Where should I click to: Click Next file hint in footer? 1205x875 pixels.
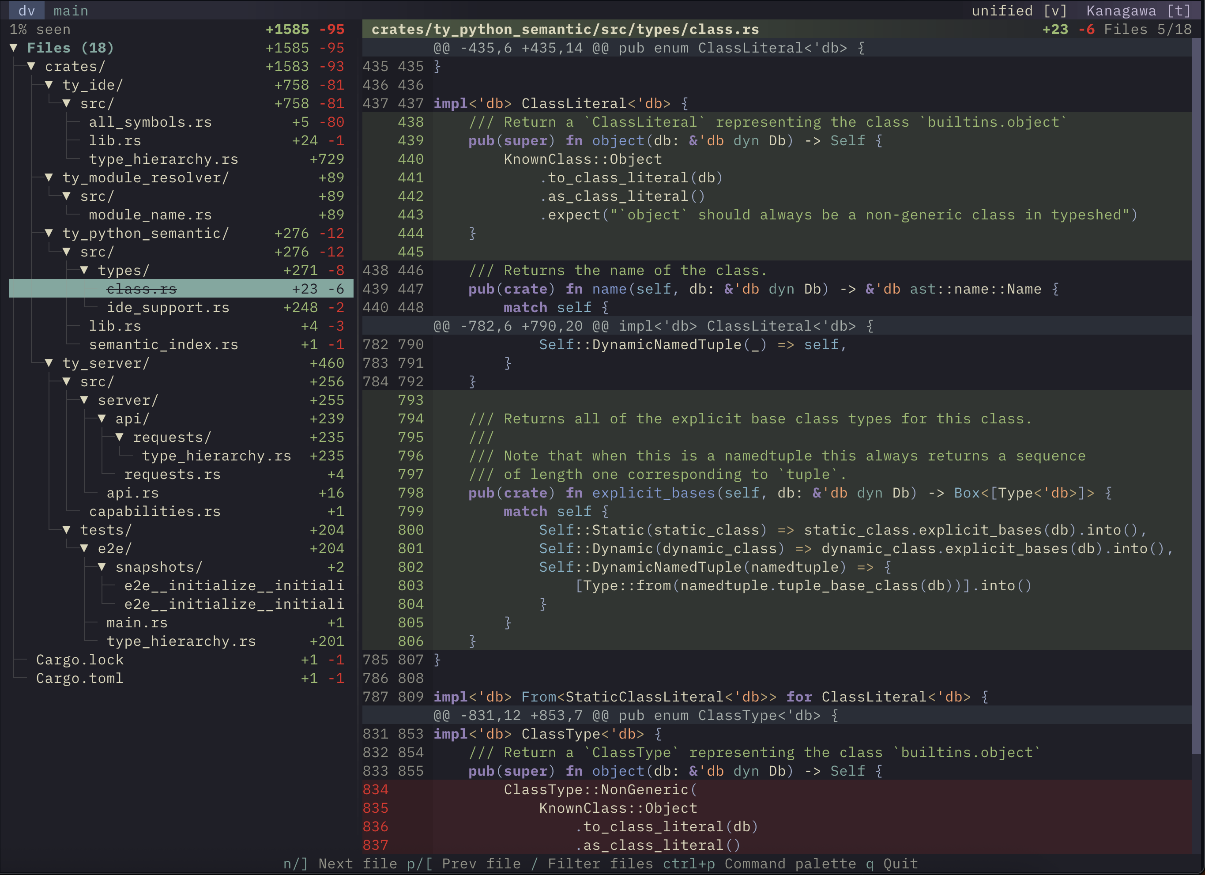point(340,864)
